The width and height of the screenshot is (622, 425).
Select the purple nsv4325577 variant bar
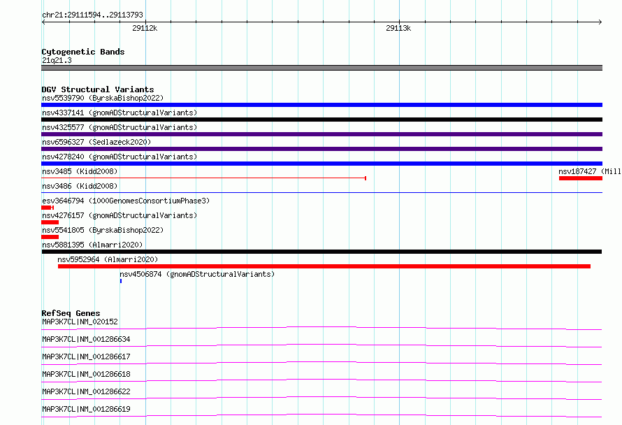[321, 134]
